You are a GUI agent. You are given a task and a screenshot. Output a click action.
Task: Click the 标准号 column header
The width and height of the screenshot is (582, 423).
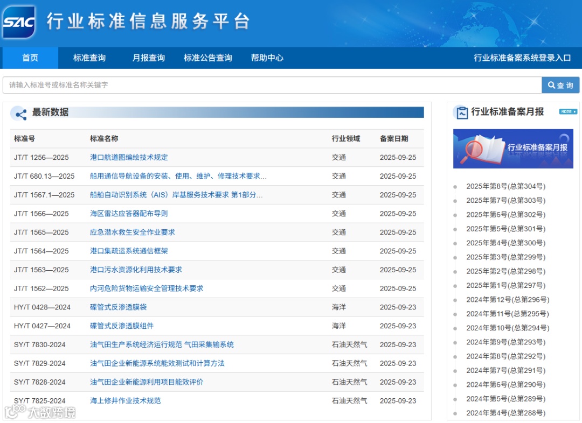24,139
